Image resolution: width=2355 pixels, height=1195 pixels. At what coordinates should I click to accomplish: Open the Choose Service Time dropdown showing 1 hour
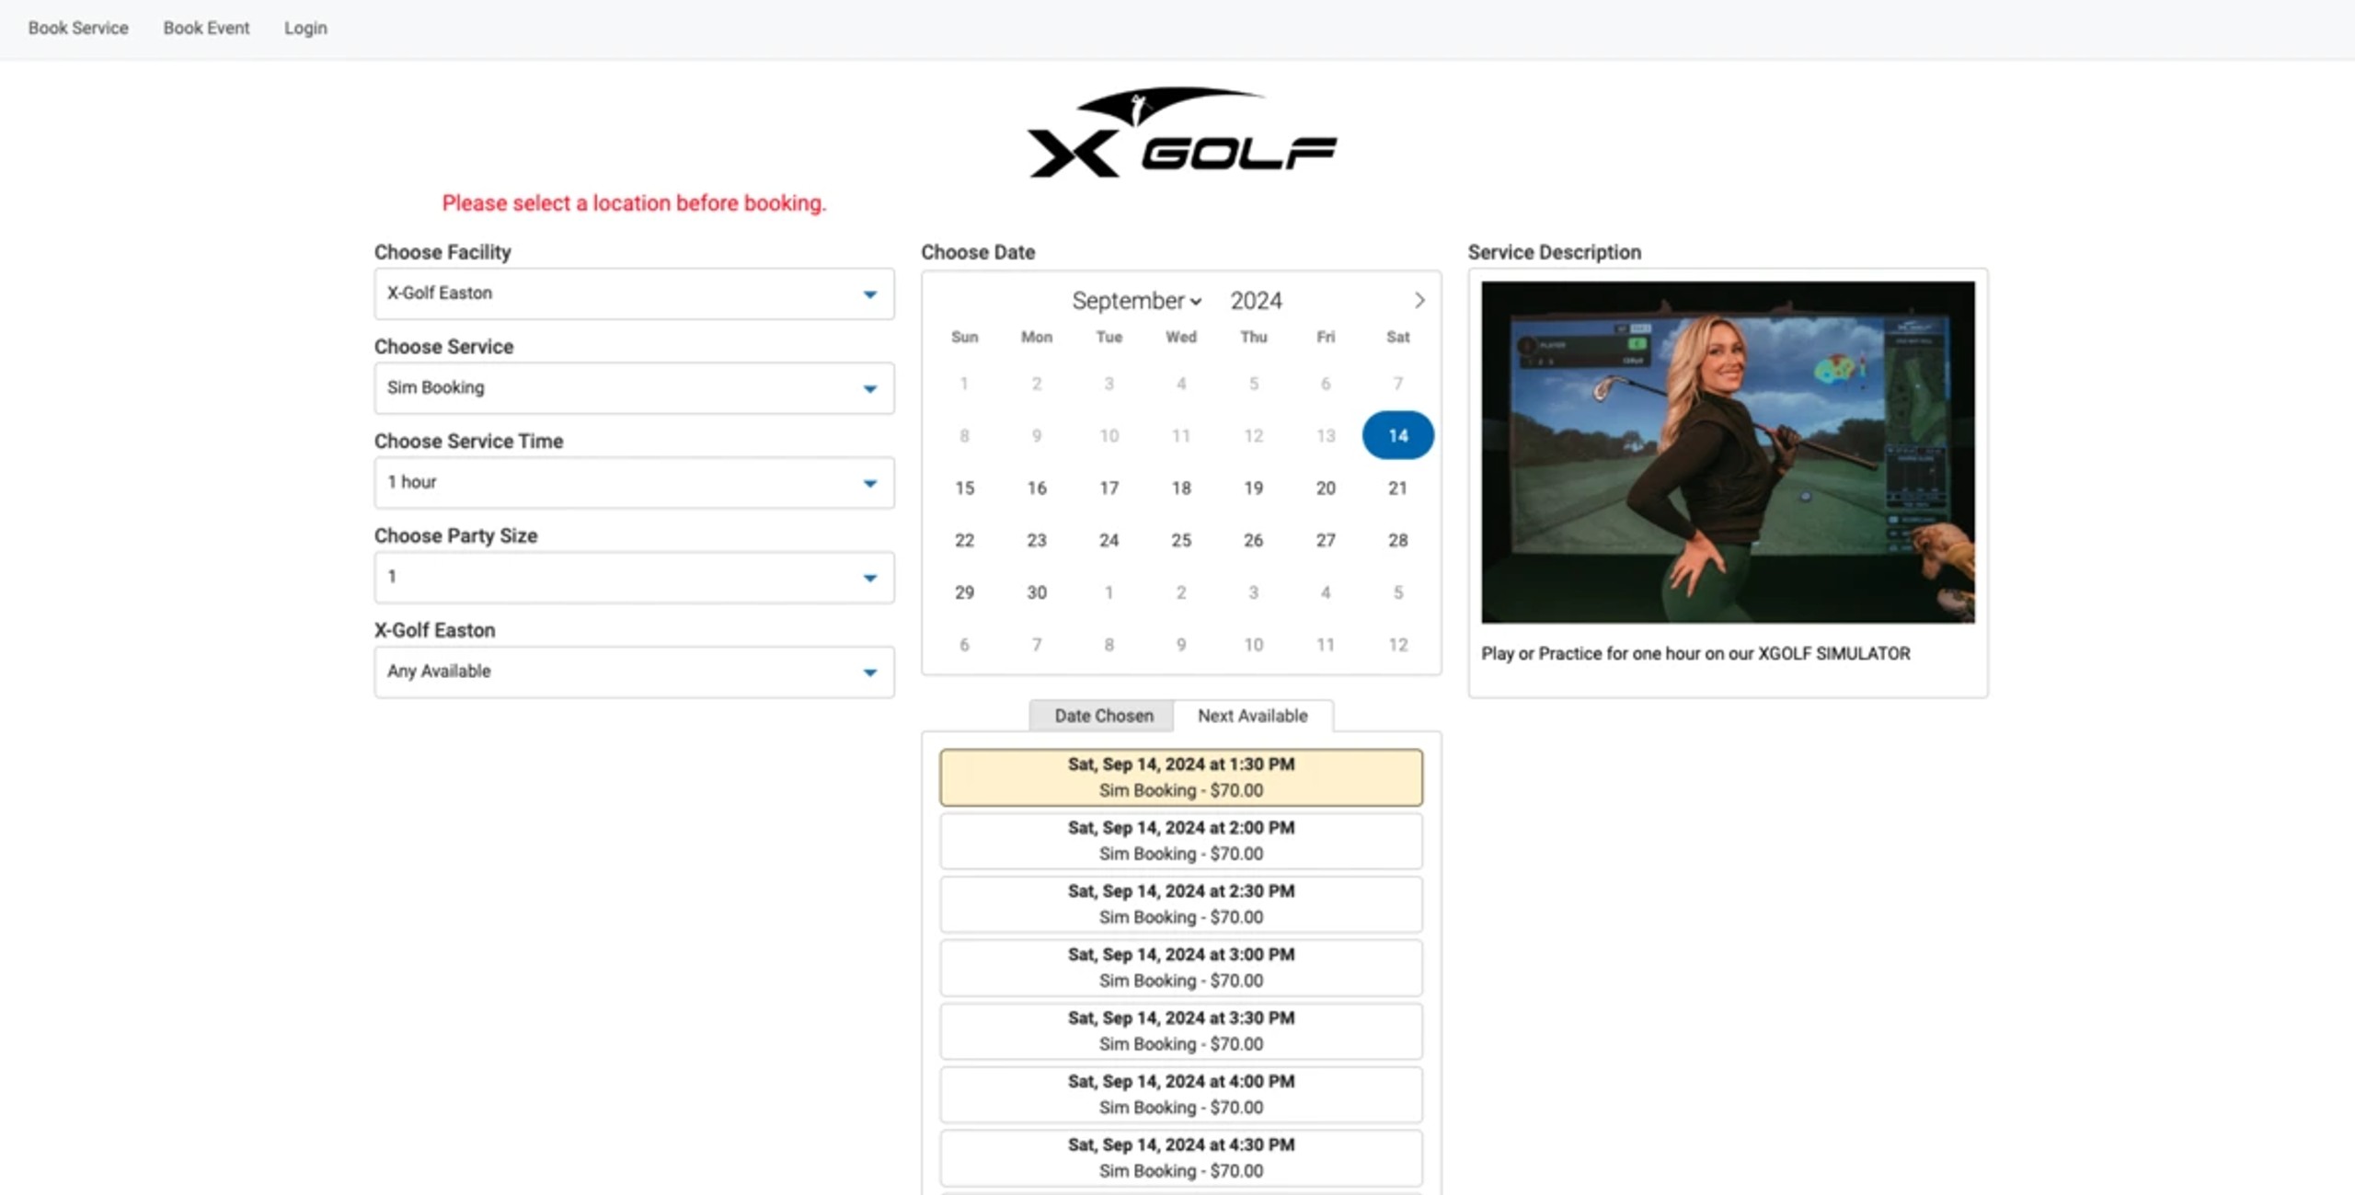634,483
